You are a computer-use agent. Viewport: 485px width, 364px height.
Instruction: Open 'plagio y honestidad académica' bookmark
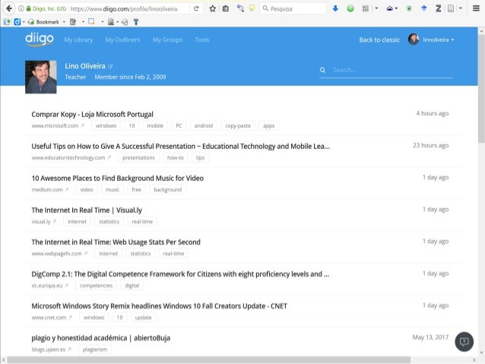(x=101, y=338)
